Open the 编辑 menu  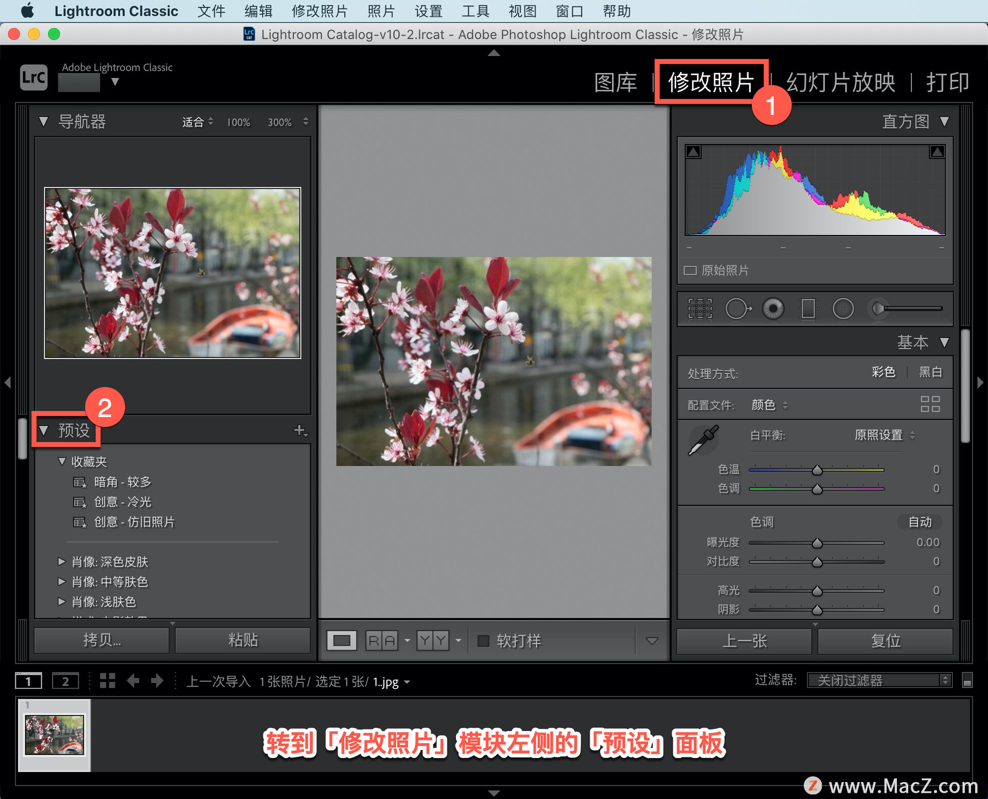pos(258,11)
